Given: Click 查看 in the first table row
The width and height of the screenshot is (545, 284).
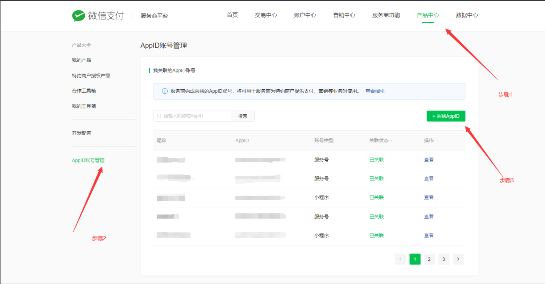Looking at the screenshot, I should (429, 160).
